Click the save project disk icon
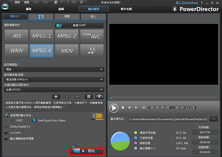This screenshot has width=222, height=157. click(56, 2)
